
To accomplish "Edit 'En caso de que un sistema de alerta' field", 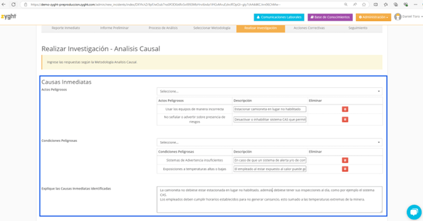I will click(270, 160).
